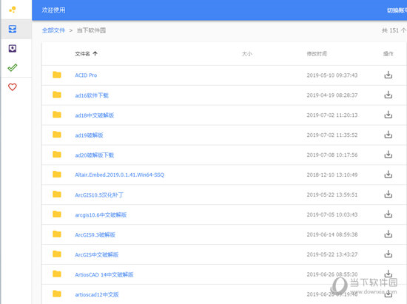Download the ArcGIS10.5汉化补丁 folder
The width and height of the screenshot is (407, 304).
point(388,195)
